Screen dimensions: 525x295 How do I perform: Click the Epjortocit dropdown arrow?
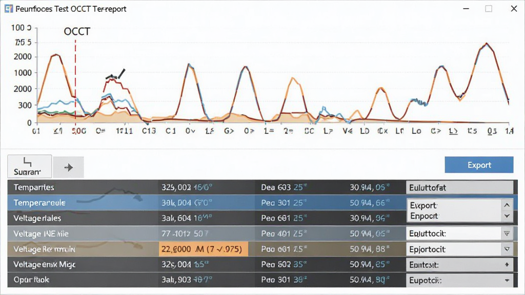tap(507, 249)
